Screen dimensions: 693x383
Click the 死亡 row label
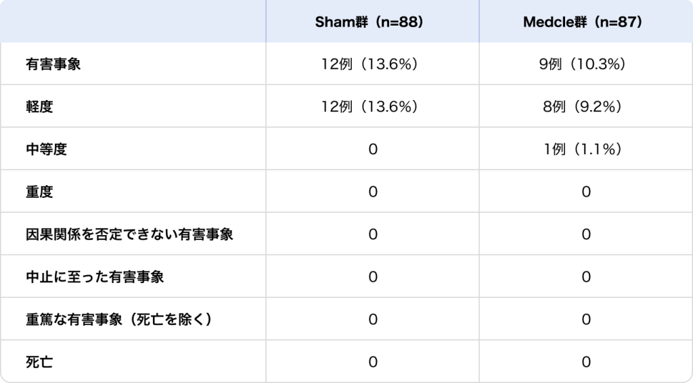[39, 362]
